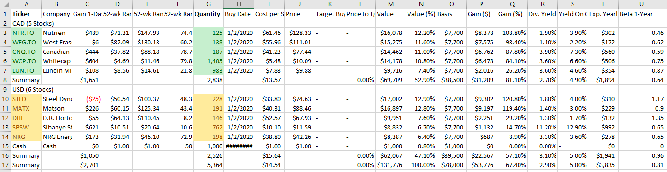Click the STLD ticker cell

pyautogui.click(x=26, y=99)
